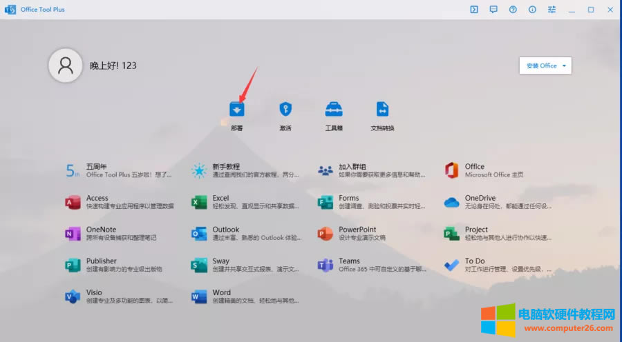Screen dimensions: 622x342
Task: Click the OneDrive cloud icon
Action: (x=452, y=202)
